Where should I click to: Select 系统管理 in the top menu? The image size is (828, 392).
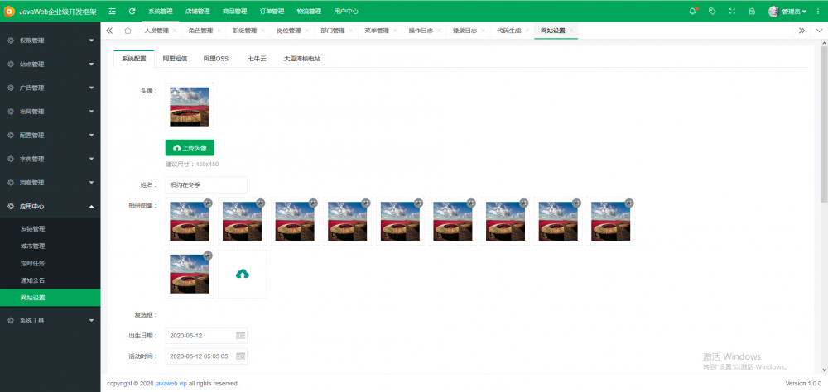[x=161, y=11]
